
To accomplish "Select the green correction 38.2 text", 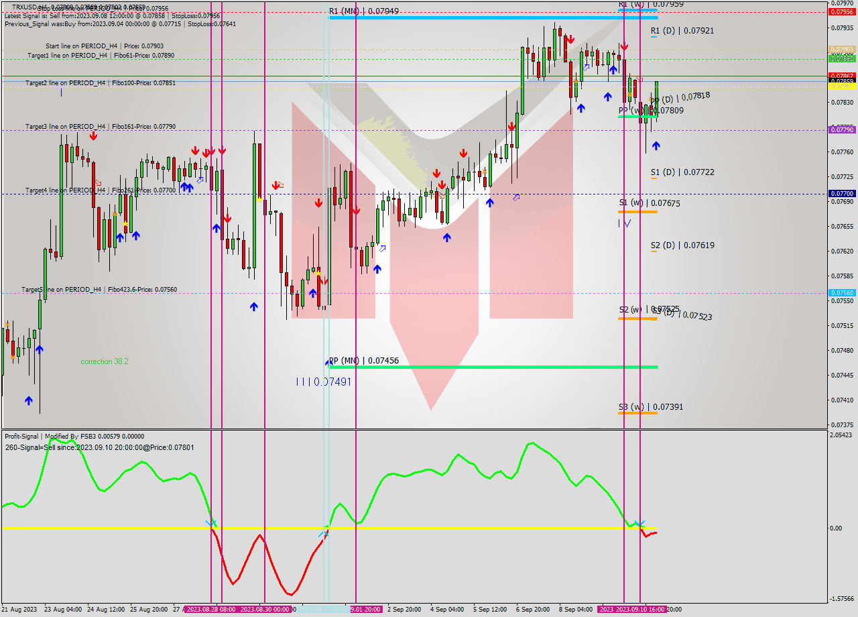I will tap(105, 361).
